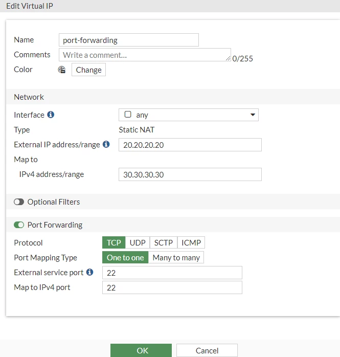Click the Map to IPv4 port field
This screenshot has height=357, width=340.
(172, 287)
